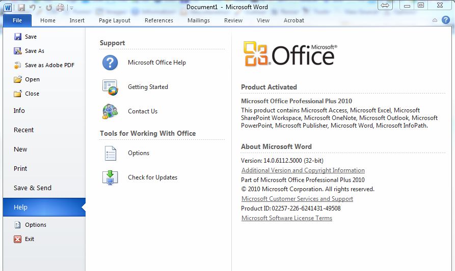Click the Word application icon in title bar
The height and width of the screenshot is (271, 455).
8,8
